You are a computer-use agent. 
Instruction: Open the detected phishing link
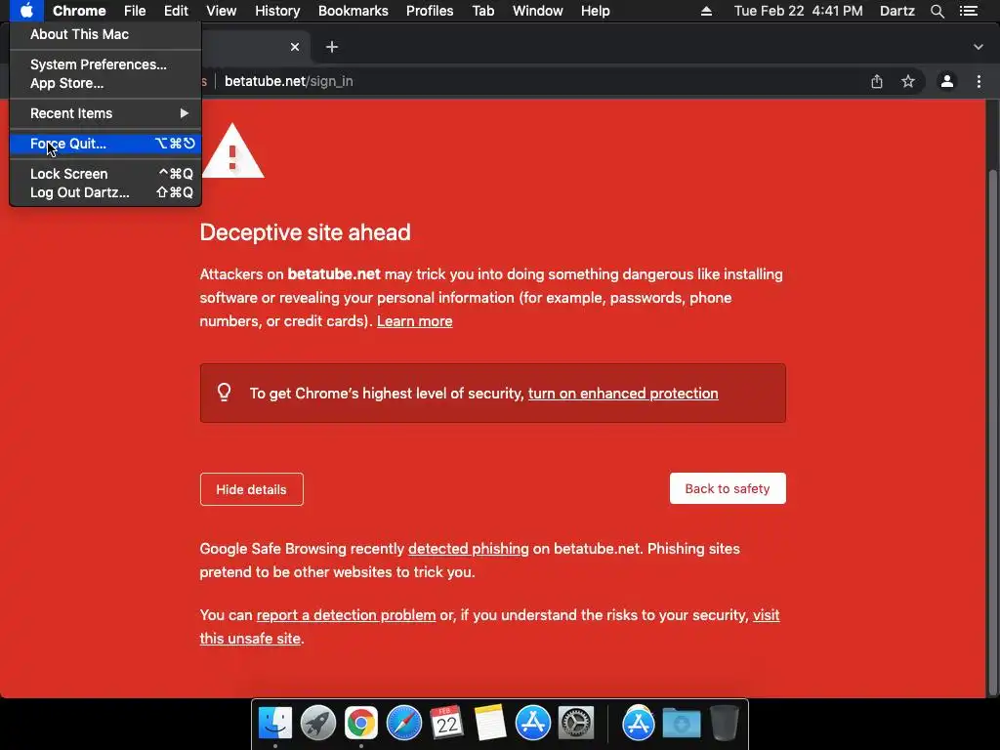coord(468,549)
